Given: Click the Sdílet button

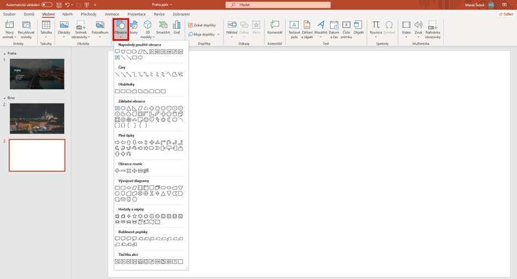Looking at the screenshot, I should point(506,14).
